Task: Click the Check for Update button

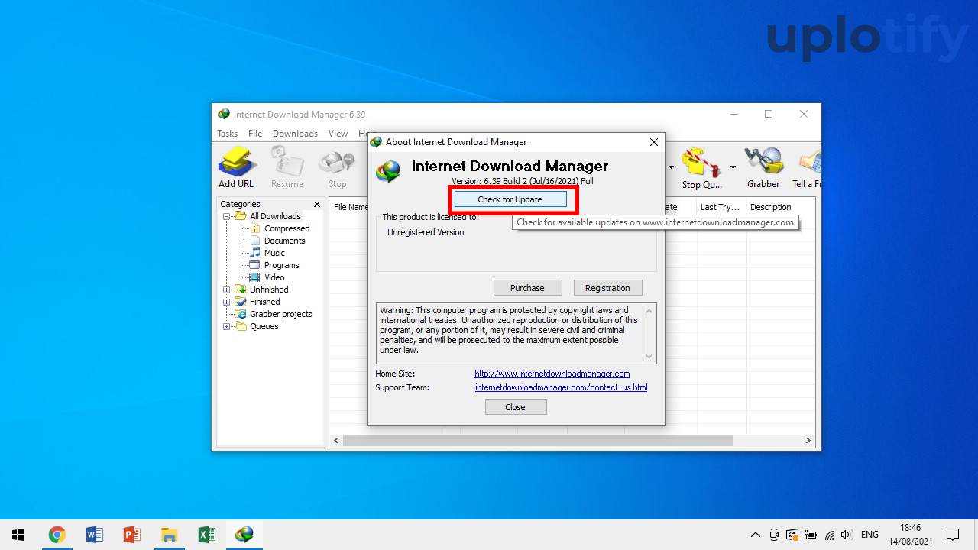Action: pyautogui.click(x=510, y=199)
